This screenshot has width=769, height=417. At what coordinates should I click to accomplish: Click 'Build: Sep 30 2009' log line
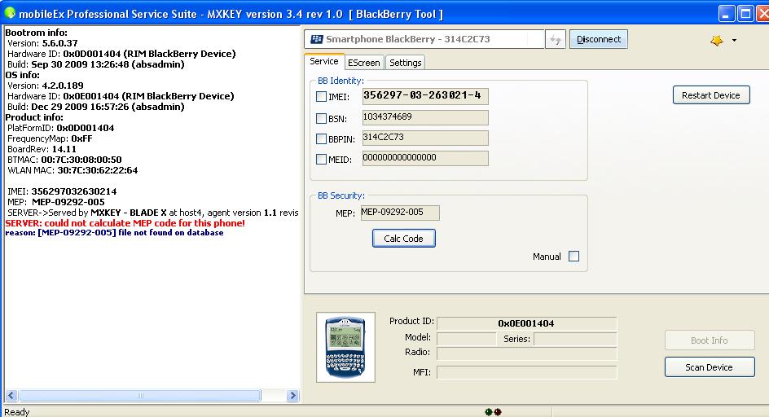pos(95,64)
